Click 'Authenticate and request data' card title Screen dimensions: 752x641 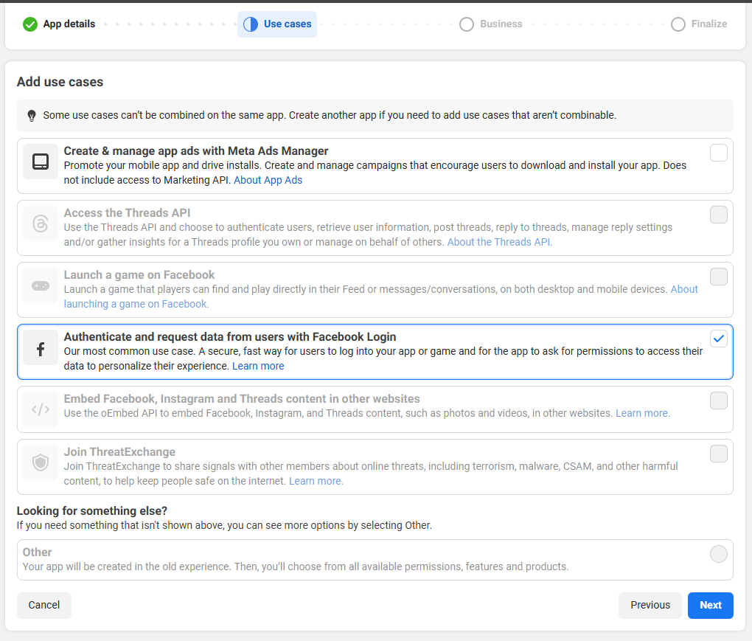pos(230,336)
